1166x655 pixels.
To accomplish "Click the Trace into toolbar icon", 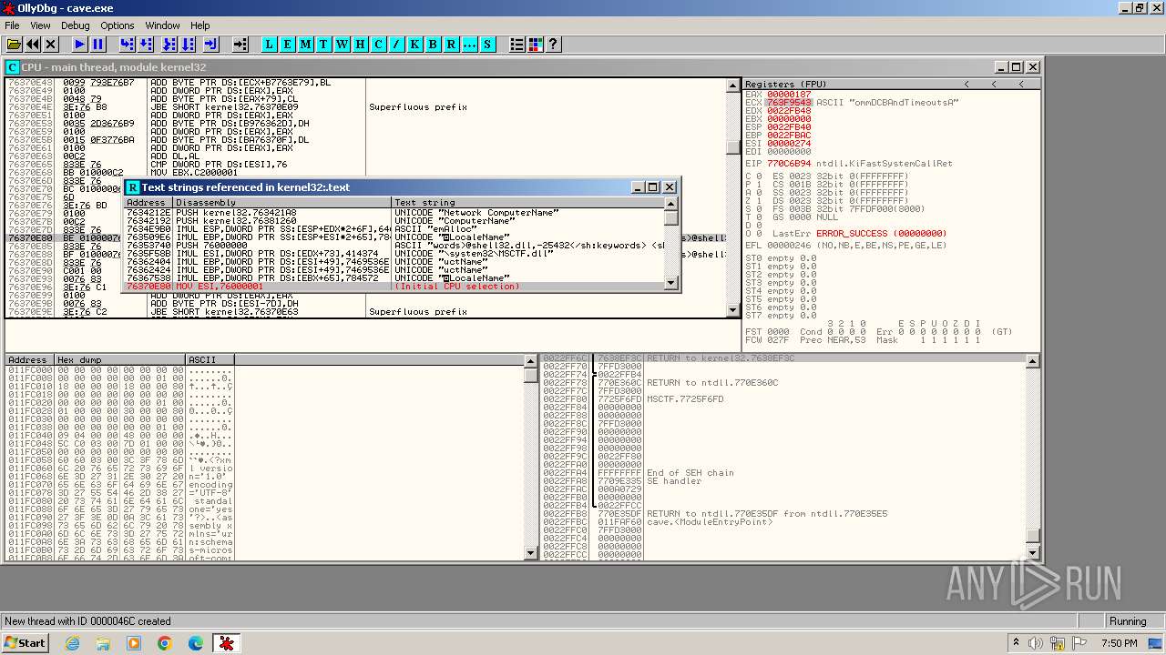I will 169,44.
